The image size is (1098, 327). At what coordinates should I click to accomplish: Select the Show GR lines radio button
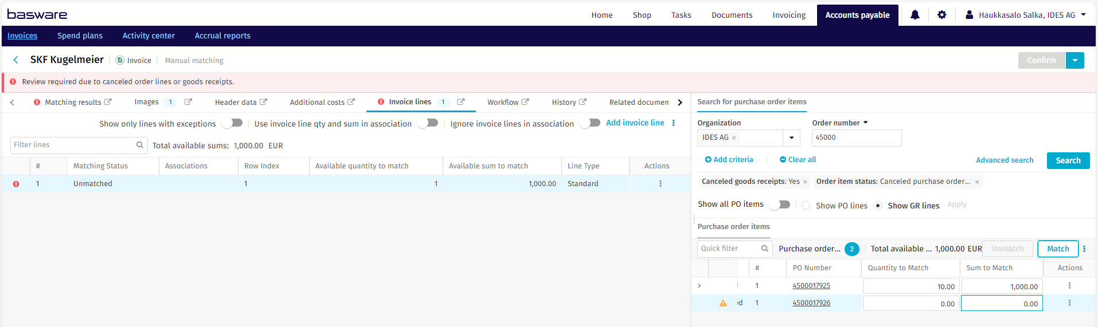(x=878, y=206)
